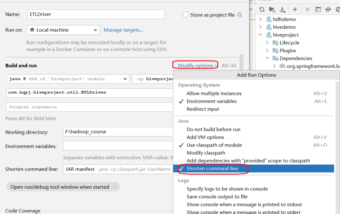Screen dimensions: 340x214
Task: Click Download Sources icon in Maven toolbar
Action: (283, 9)
